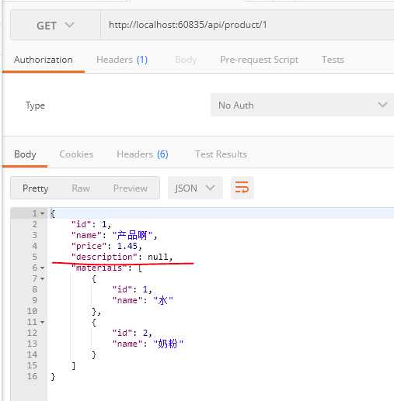This screenshot has height=401, width=394.
Task: Switch to the request Headers (1) tab
Action: coord(122,60)
